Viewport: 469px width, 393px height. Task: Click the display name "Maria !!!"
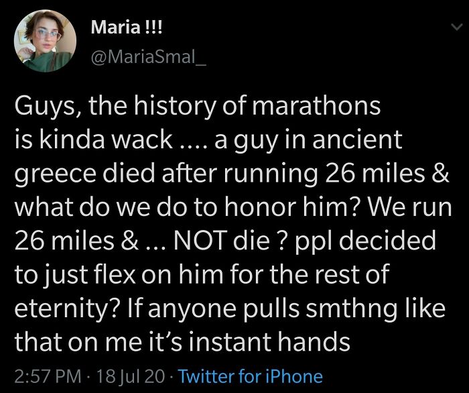125,28
